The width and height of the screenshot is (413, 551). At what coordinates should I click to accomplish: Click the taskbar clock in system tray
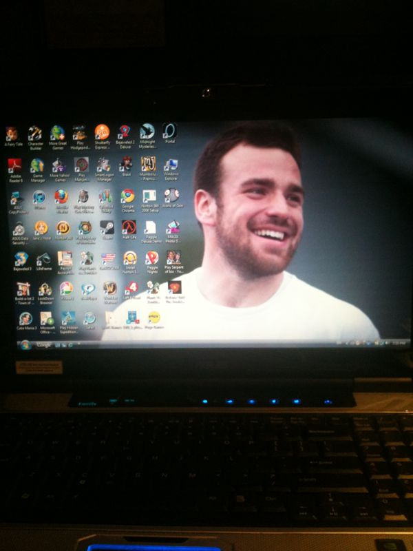point(399,342)
